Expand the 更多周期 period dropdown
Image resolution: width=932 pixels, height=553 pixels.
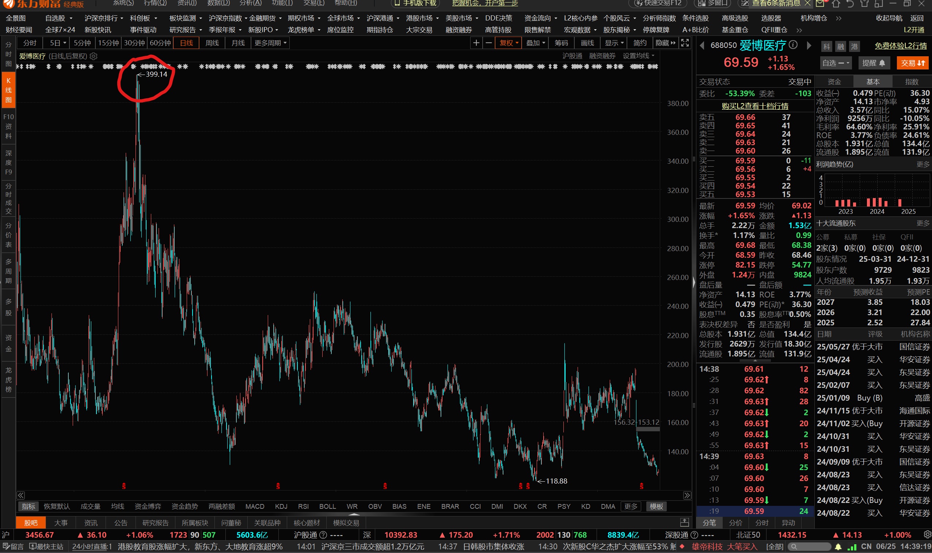point(270,43)
